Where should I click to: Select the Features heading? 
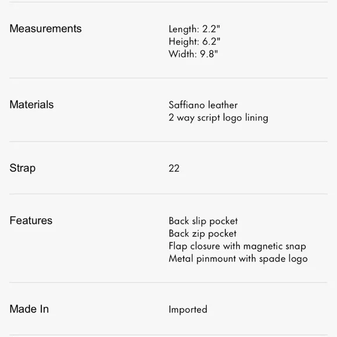click(31, 221)
